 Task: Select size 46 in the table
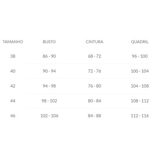[x=13, y=116]
